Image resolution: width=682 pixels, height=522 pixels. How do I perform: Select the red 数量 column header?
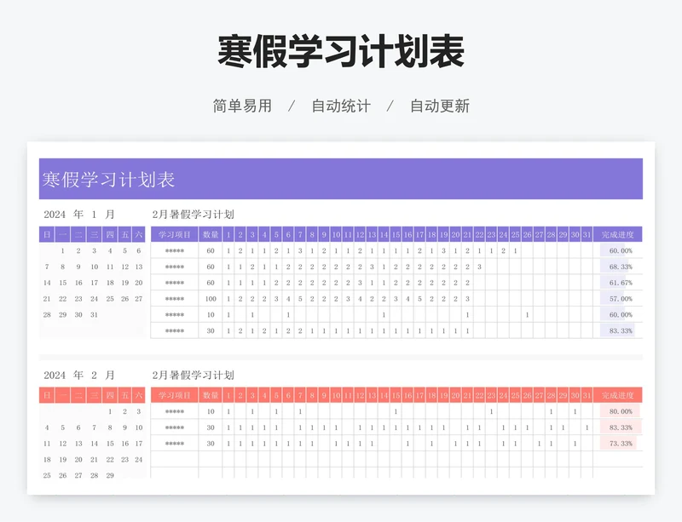[x=211, y=395]
